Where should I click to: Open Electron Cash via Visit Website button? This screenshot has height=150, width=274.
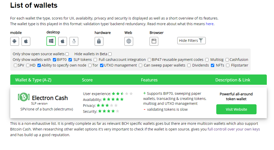pyautogui.click(x=236, y=109)
